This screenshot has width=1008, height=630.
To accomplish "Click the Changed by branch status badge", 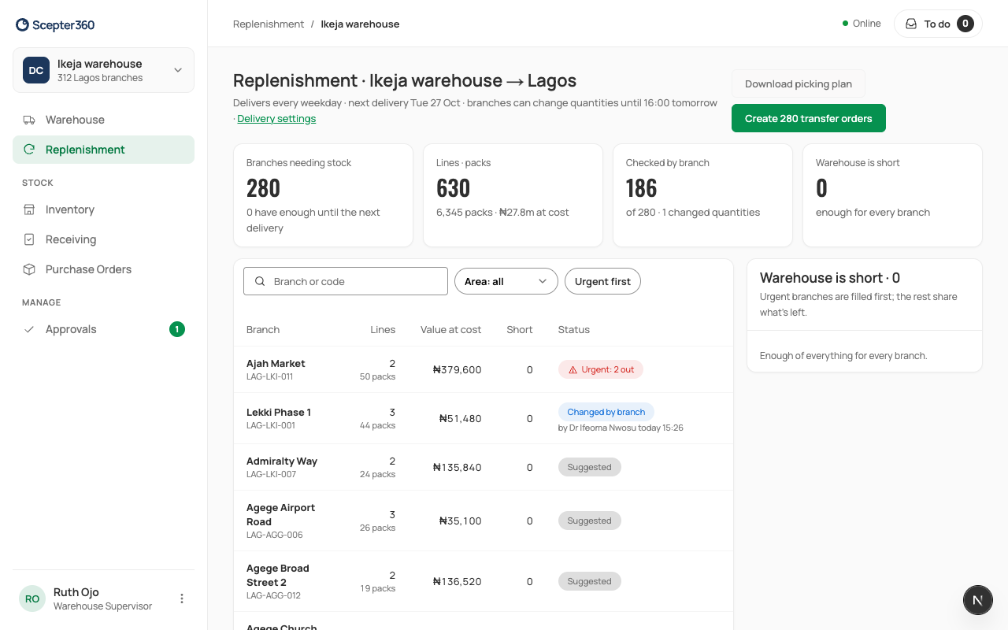I will coord(606,412).
